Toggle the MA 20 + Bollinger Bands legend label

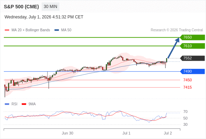click(x=31, y=30)
